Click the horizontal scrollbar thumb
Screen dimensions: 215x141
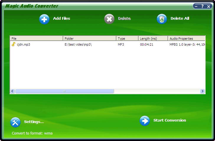[64, 91]
